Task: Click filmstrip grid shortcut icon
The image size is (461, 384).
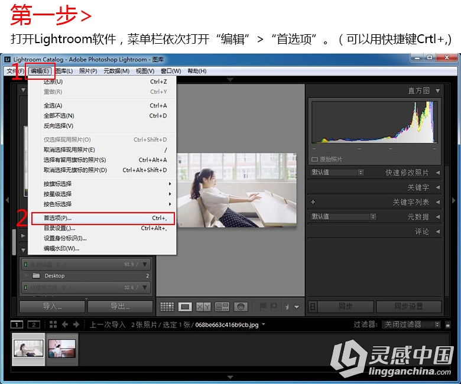Action: [53, 324]
